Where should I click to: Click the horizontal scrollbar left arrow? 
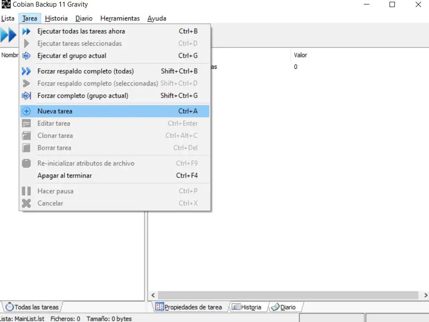click(x=153, y=295)
